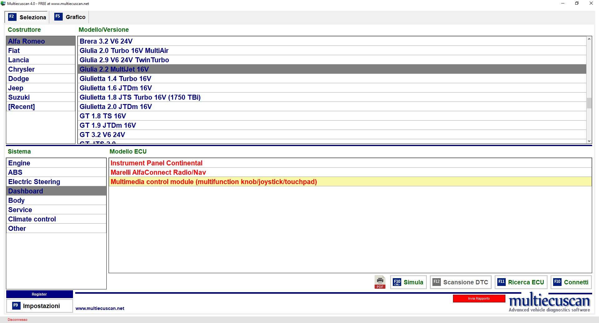This screenshot has width=599, height=323.
Task: Select Giulietta 2.0 JTDm 16V
Action: coord(332,107)
